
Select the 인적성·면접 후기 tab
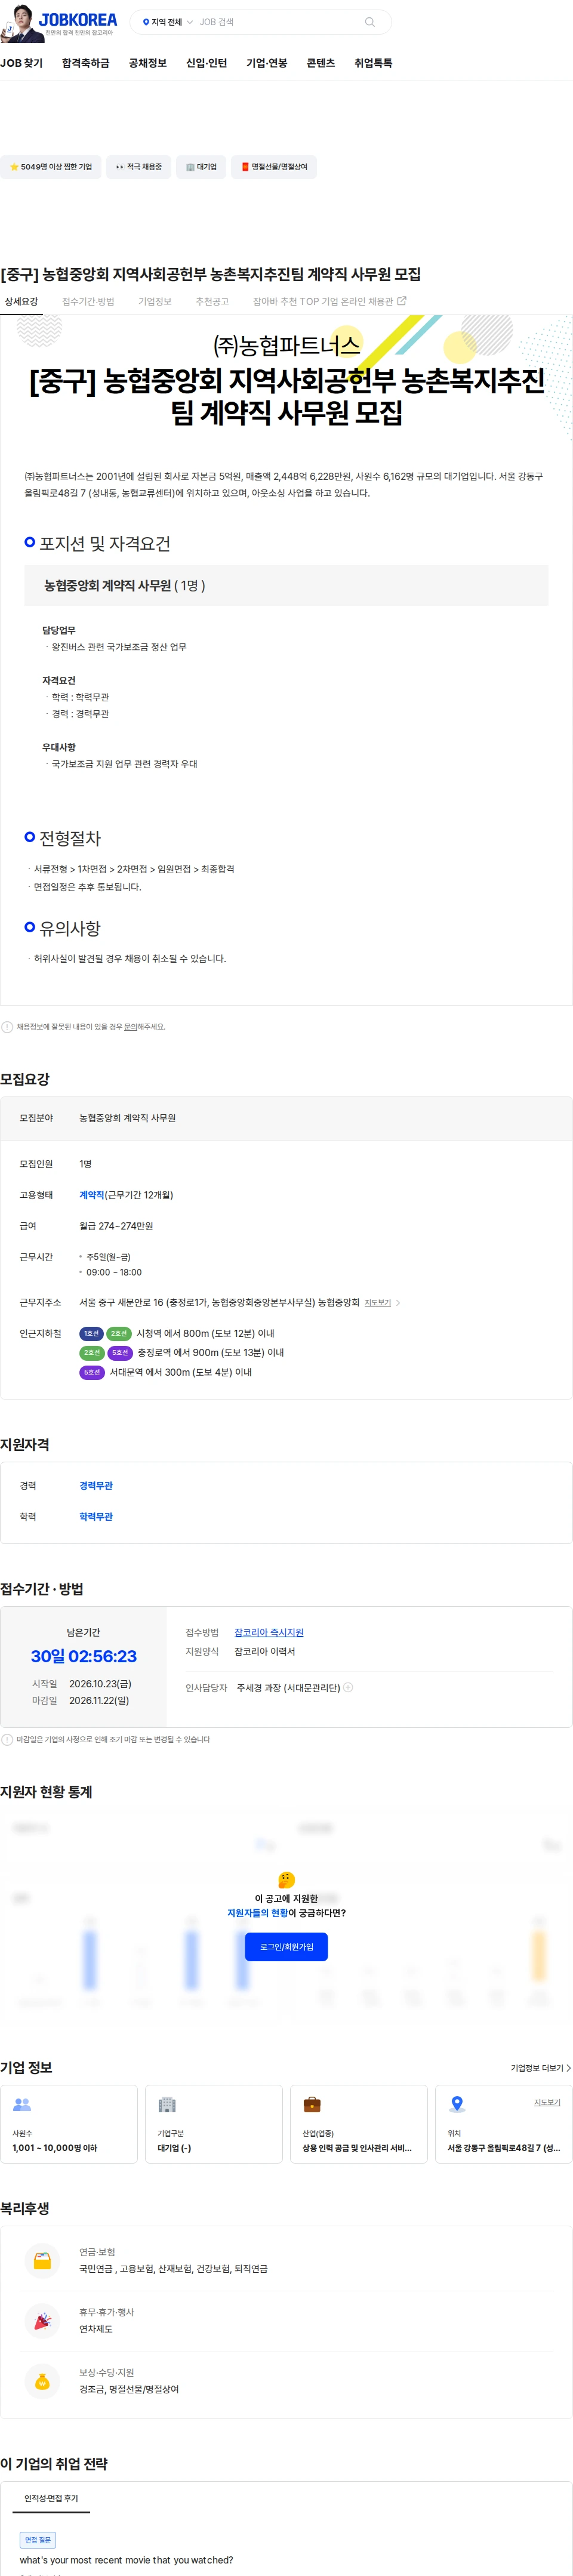click(51, 2498)
